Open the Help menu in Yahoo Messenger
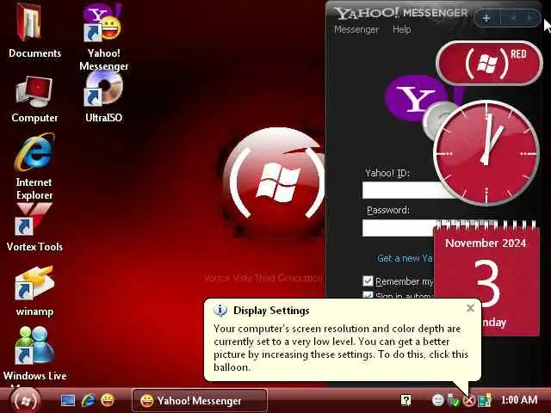Viewport: 551px width, 413px height. pyautogui.click(x=402, y=29)
